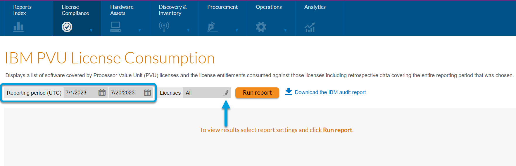516x166 pixels.
Task: Expand the Operations menu arrow
Action: click(285, 30)
